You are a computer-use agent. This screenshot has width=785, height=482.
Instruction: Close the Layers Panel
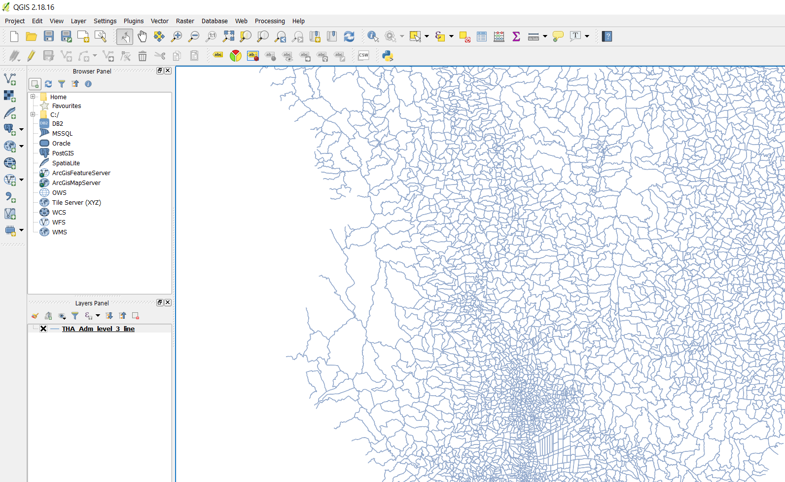pos(168,302)
